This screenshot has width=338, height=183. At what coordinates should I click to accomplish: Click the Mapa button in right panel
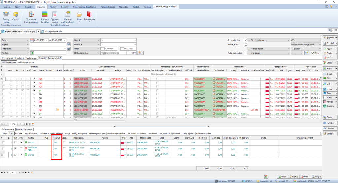tap(329, 69)
